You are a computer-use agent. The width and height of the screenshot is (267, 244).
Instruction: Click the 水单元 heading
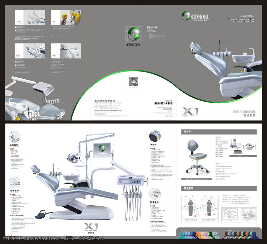pos(153,144)
